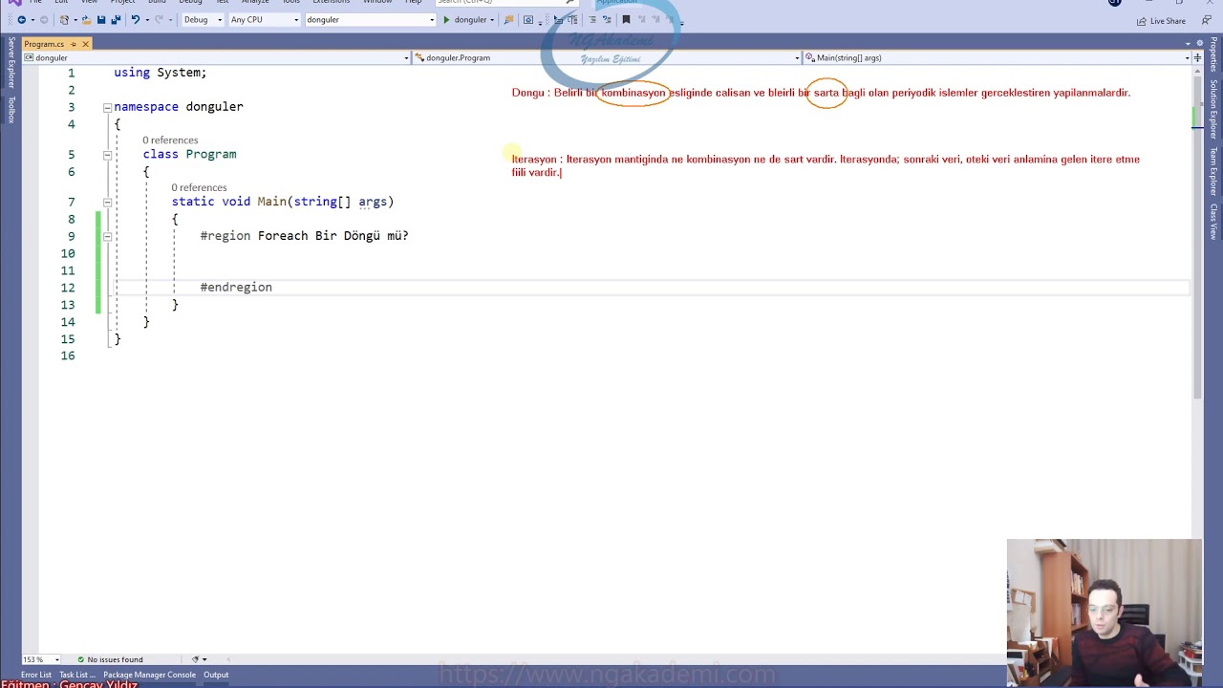Click the #endregion line in editor
The image size is (1223, 688).
(236, 288)
